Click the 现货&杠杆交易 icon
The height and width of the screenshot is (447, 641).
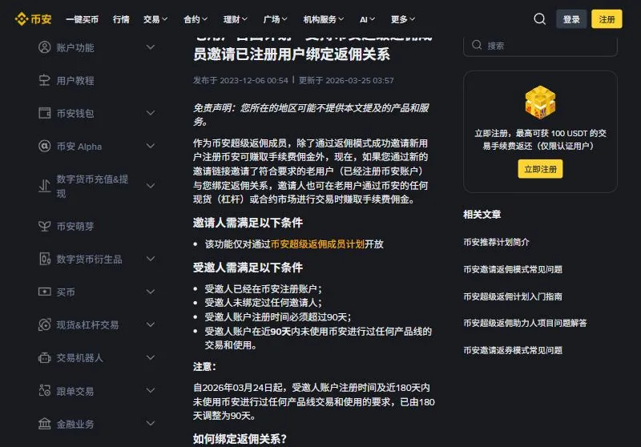45,324
